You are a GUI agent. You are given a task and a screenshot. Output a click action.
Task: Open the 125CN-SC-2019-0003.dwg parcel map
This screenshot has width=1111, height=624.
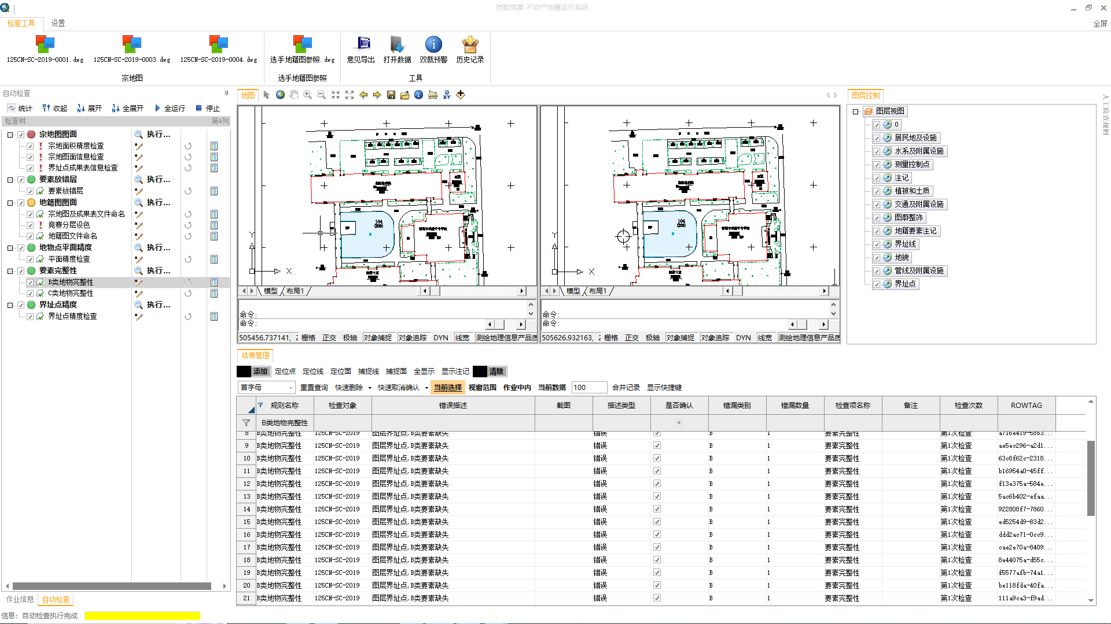[x=132, y=49]
